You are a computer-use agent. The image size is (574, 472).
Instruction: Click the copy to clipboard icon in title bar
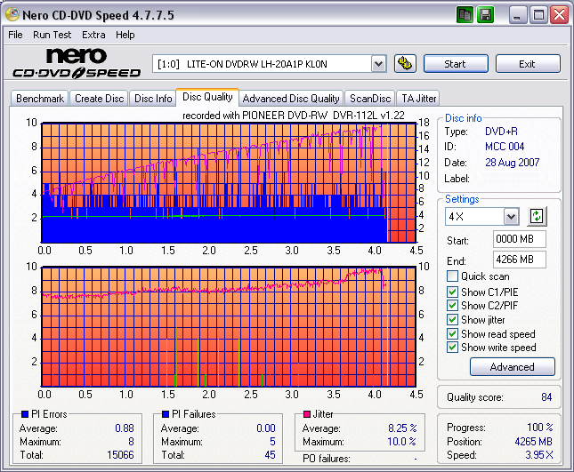pos(465,15)
